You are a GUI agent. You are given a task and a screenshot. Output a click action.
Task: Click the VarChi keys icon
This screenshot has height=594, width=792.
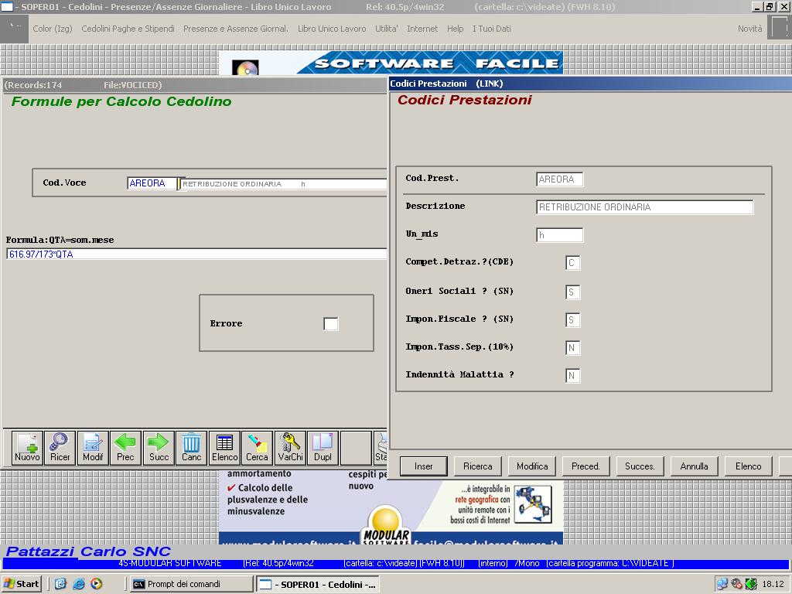click(291, 448)
